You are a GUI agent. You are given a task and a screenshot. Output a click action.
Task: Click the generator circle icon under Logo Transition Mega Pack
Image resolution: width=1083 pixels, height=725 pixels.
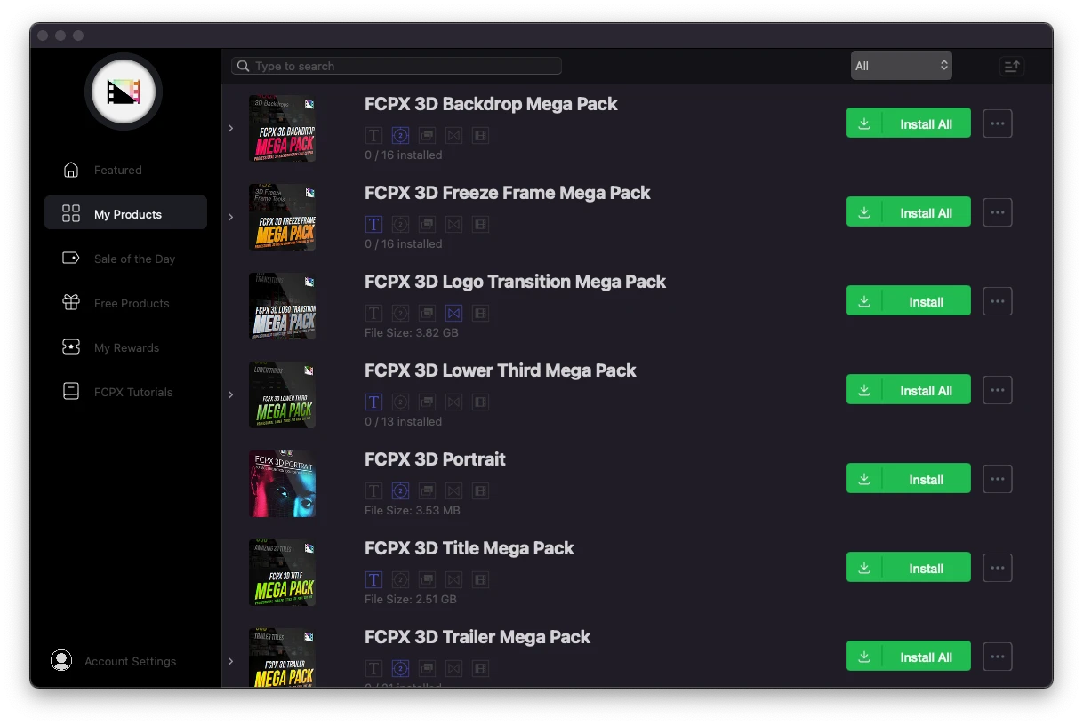(400, 313)
